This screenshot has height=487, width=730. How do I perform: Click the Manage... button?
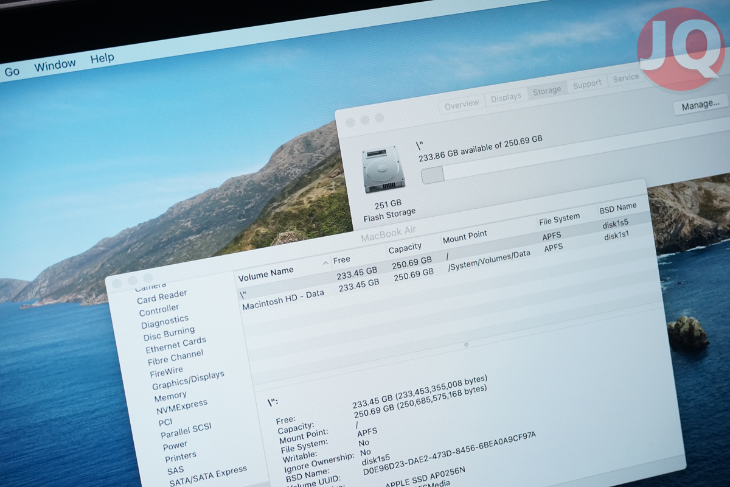700,105
